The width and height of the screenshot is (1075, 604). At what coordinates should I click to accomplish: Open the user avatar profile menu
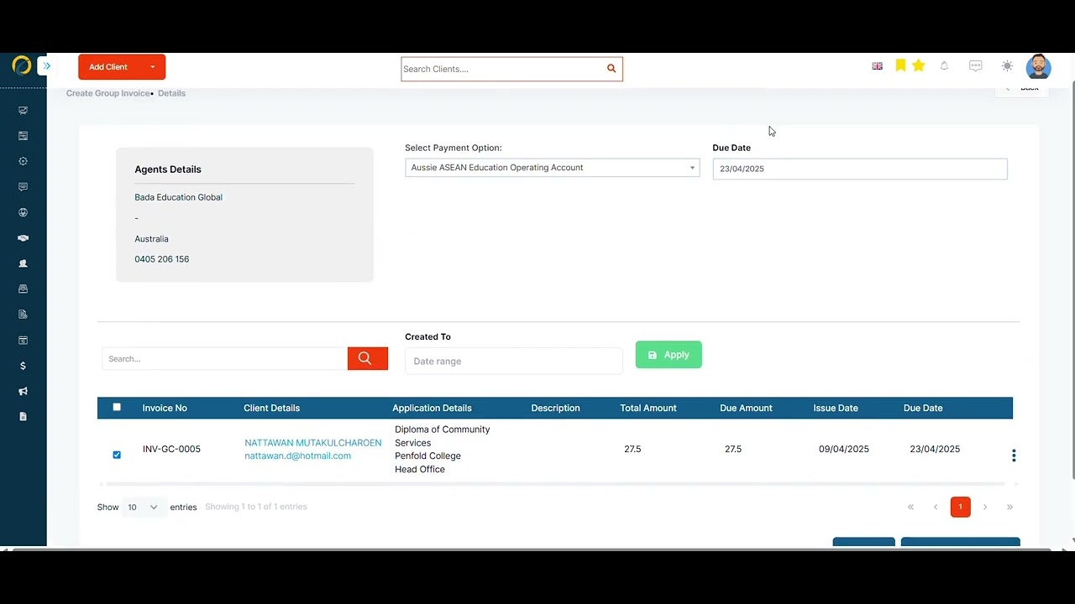coord(1038,66)
